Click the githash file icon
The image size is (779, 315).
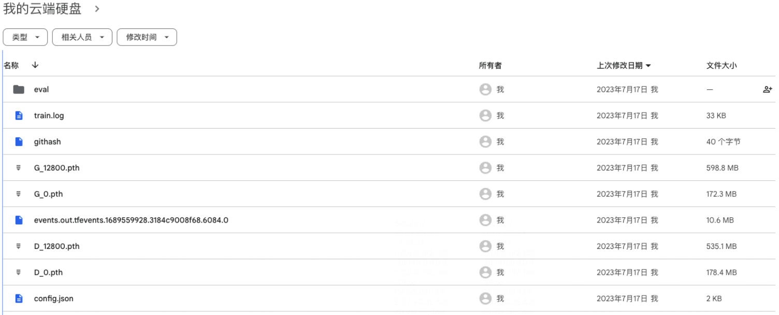coord(19,141)
